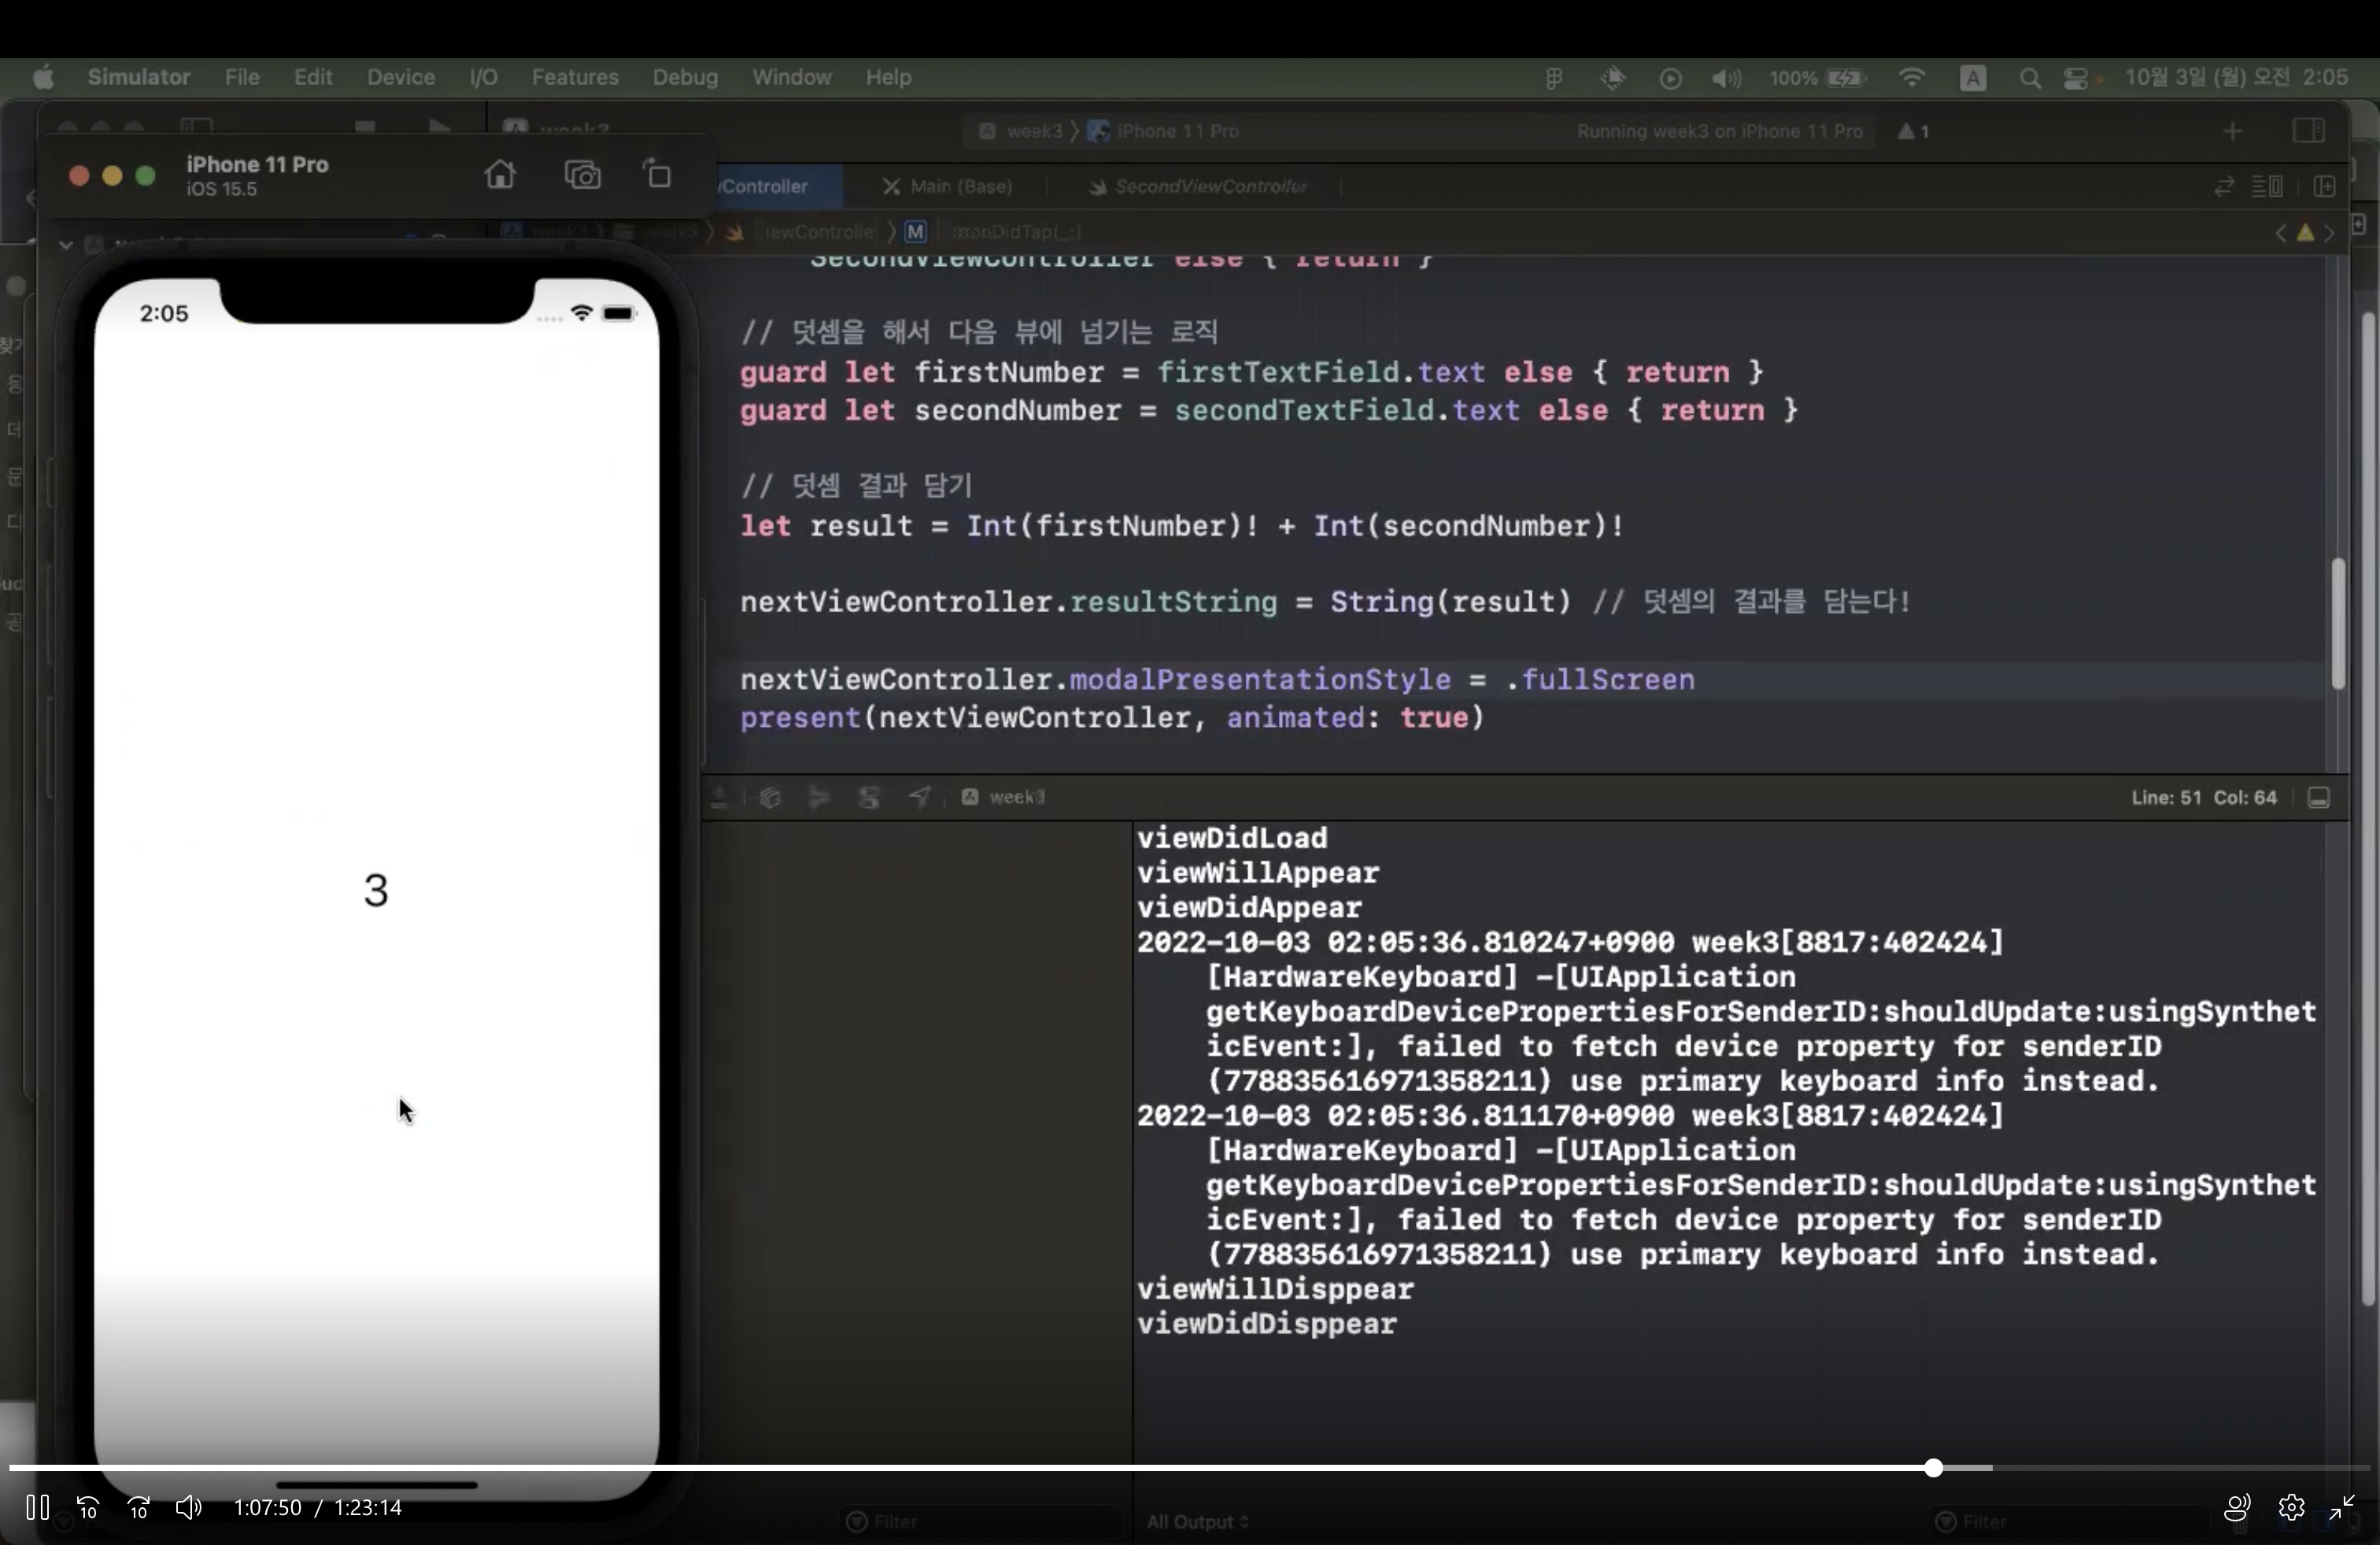
Task: Add an editor on the right
Action: coord(2324,187)
